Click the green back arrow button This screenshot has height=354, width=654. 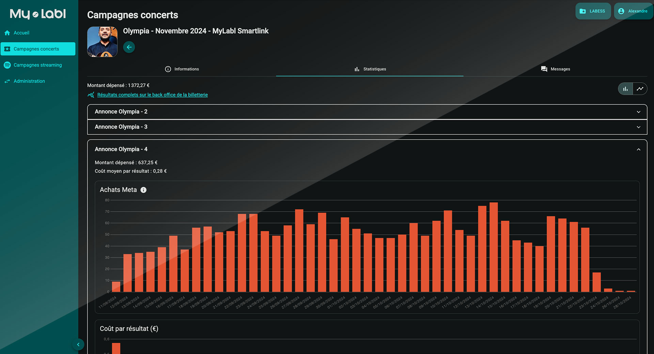[x=129, y=47]
